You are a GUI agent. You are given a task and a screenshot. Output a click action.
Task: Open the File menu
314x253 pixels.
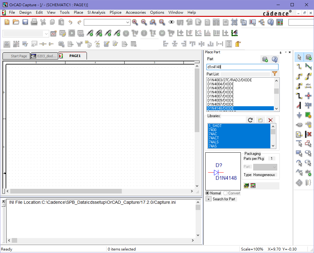pos(12,12)
